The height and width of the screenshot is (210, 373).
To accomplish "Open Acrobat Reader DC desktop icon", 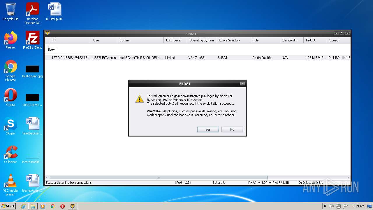I will click(x=32, y=13).
